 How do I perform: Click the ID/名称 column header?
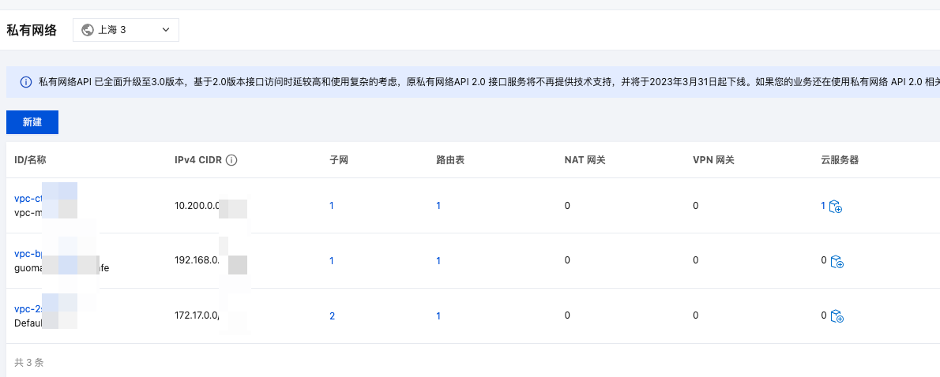tap(30, 160)
